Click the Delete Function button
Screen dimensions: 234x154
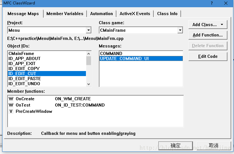(208, 46)
